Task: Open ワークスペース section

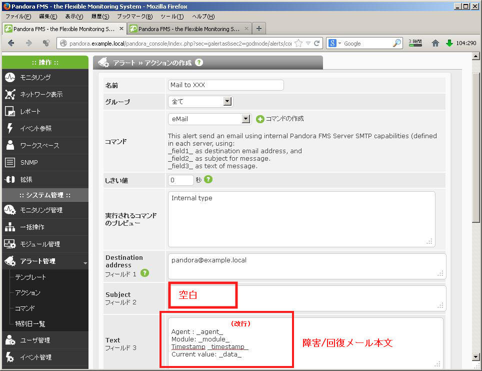Action: pos(45,145)
